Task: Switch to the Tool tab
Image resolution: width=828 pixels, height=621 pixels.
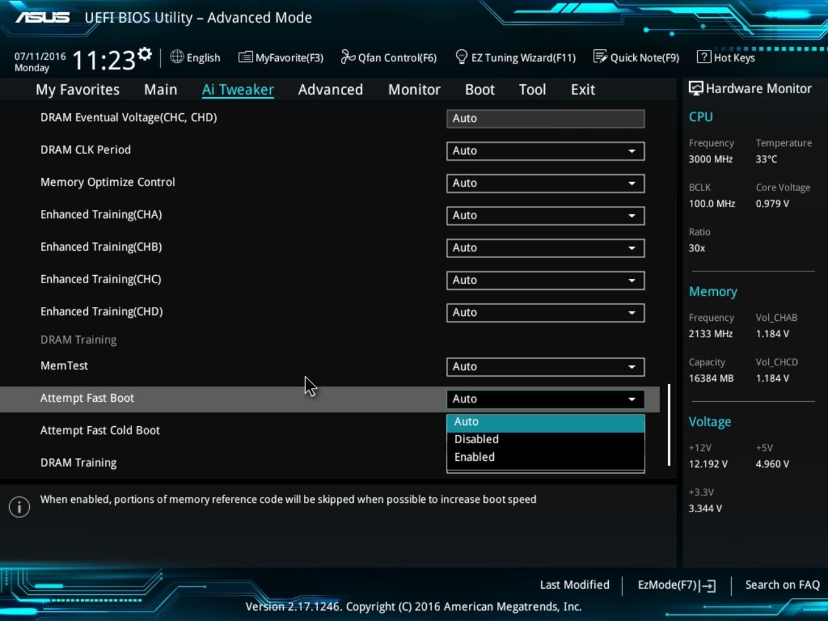Action: 532,89
